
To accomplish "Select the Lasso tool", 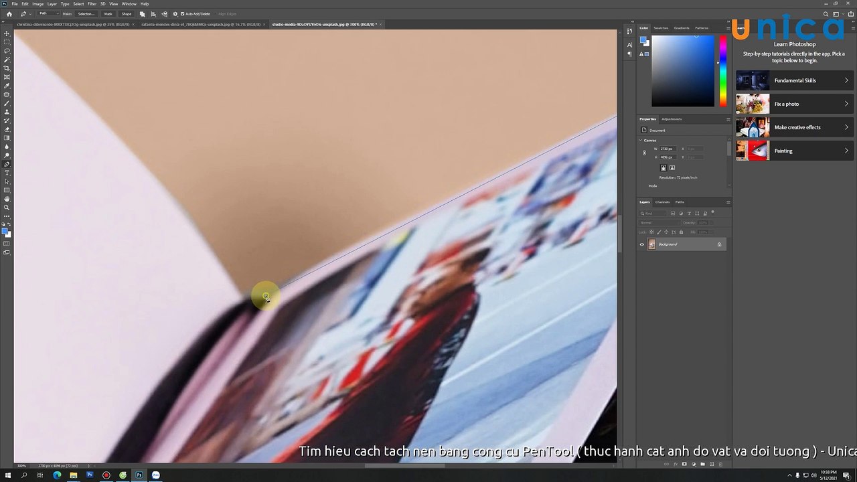I will pos(7,51).
